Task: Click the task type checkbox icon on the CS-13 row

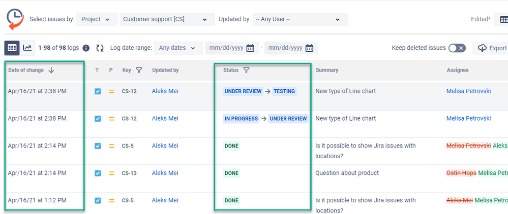Action: coord(98,173)
